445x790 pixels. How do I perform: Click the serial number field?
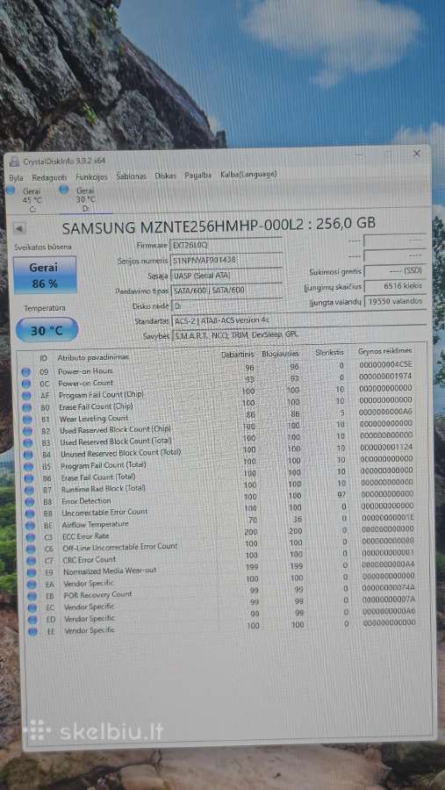(226, 260)
